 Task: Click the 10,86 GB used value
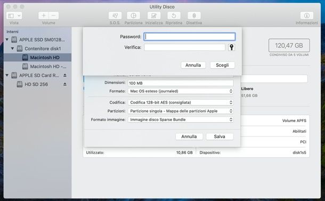pyautogui.click(x=184, y=152)
